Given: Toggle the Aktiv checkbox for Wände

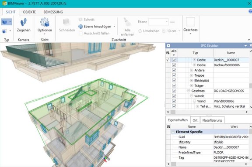Looking at the screenshot, I should coord(174,96).
